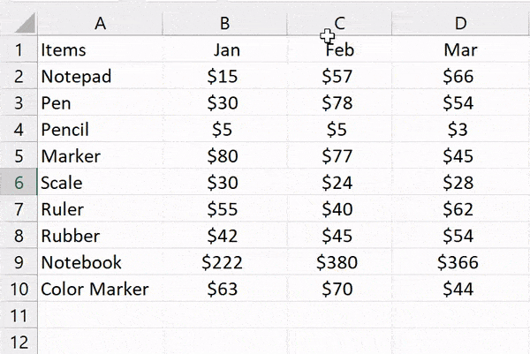The width and height of the screenshot is (530, 354).
Task: Select column B header
Action: (x=224, y=23)
